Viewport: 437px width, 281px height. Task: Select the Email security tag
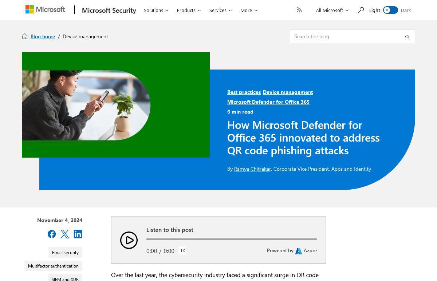click(65, 253)
